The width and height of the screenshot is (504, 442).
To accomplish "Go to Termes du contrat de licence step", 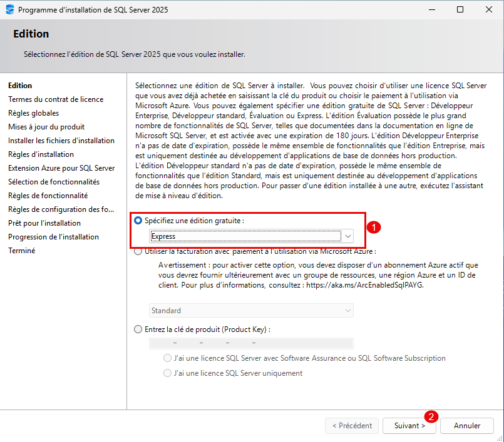I will (56, 99).
